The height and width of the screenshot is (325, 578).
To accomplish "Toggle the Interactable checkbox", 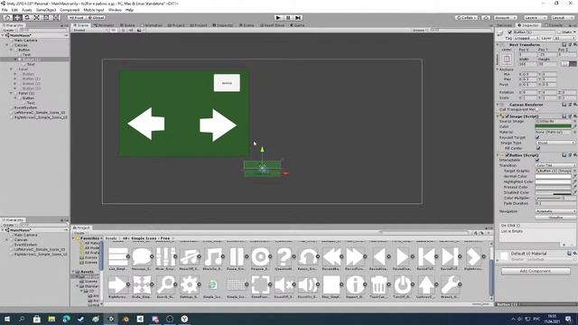I will pos(537,161).
